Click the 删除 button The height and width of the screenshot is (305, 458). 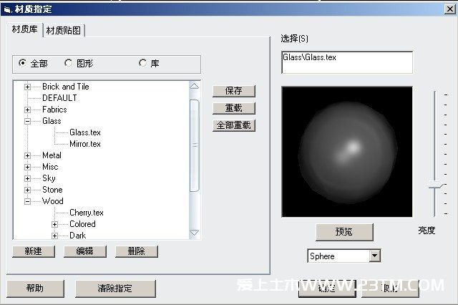tap(137, 251)
